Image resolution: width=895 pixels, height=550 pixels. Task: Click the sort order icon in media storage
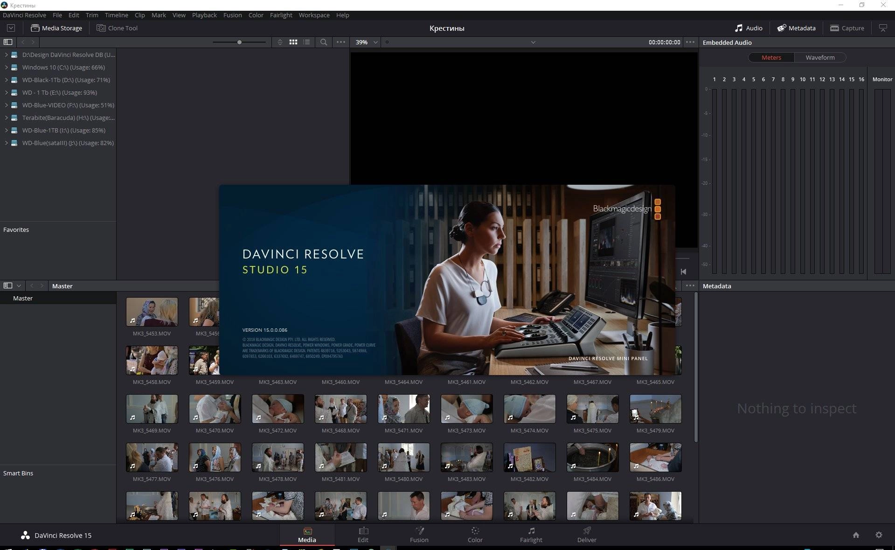(x=280, y=42)
